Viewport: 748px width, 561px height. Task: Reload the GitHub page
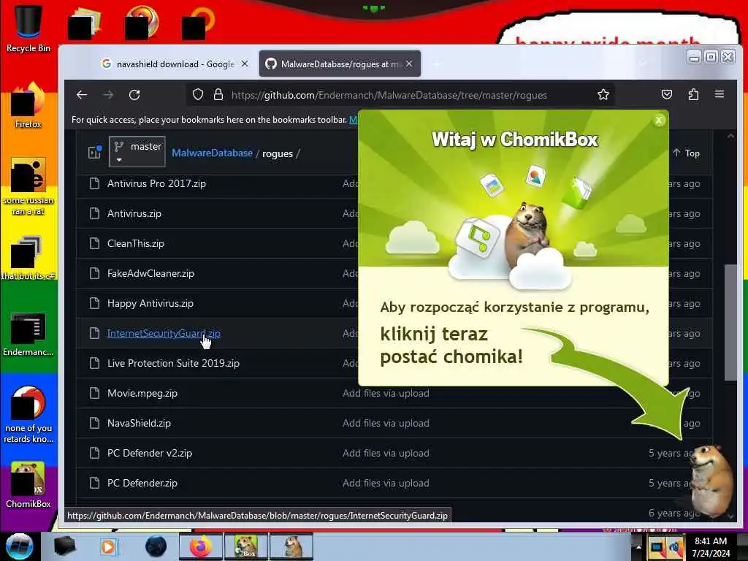click(x=134, y=95)
